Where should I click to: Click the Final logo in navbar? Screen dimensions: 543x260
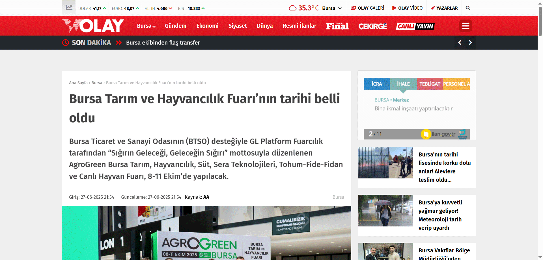pyautogui.click(x=337, y=26)
